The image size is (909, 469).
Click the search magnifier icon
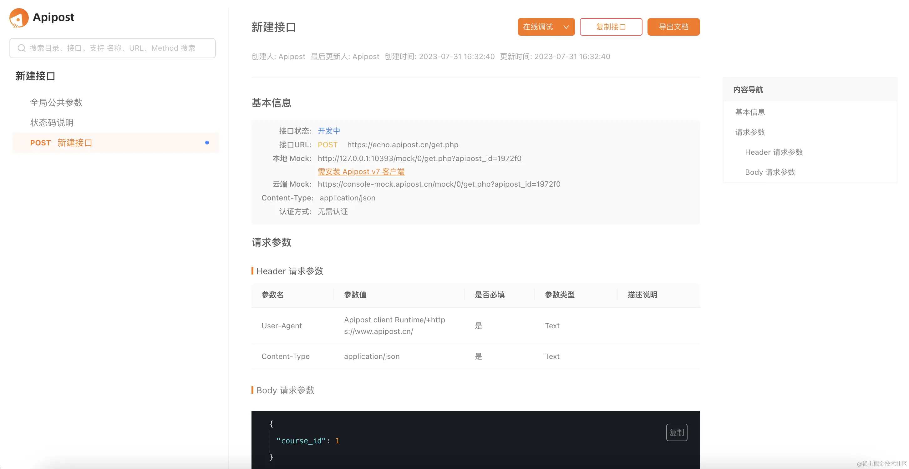pyautogui.click(x=22, y=48)
